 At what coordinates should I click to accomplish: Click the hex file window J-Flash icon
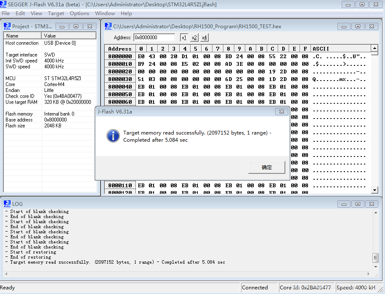coord(108,26)
